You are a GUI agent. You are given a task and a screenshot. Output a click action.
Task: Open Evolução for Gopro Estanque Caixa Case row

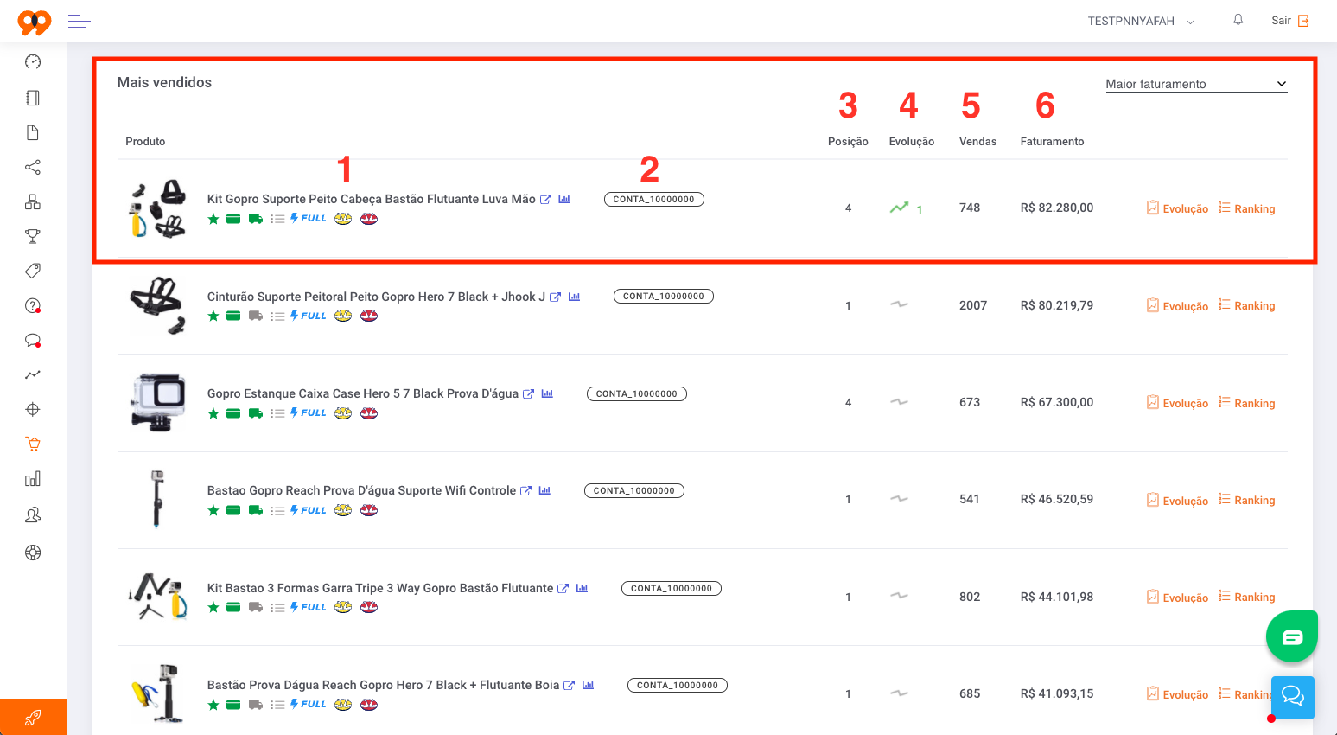[1177, 403]
